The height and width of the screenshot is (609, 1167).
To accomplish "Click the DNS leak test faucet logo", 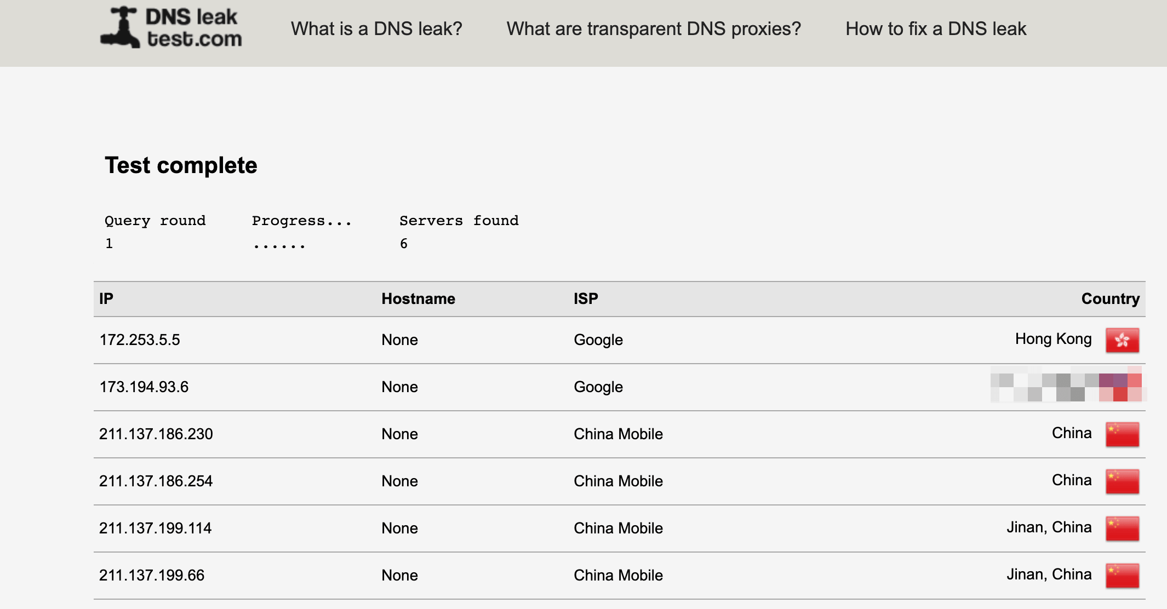I will pos(120,27).
